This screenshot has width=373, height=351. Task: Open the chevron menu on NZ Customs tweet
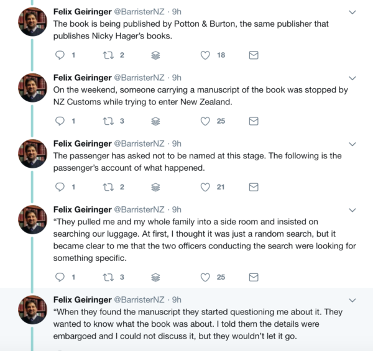[352, 78]
